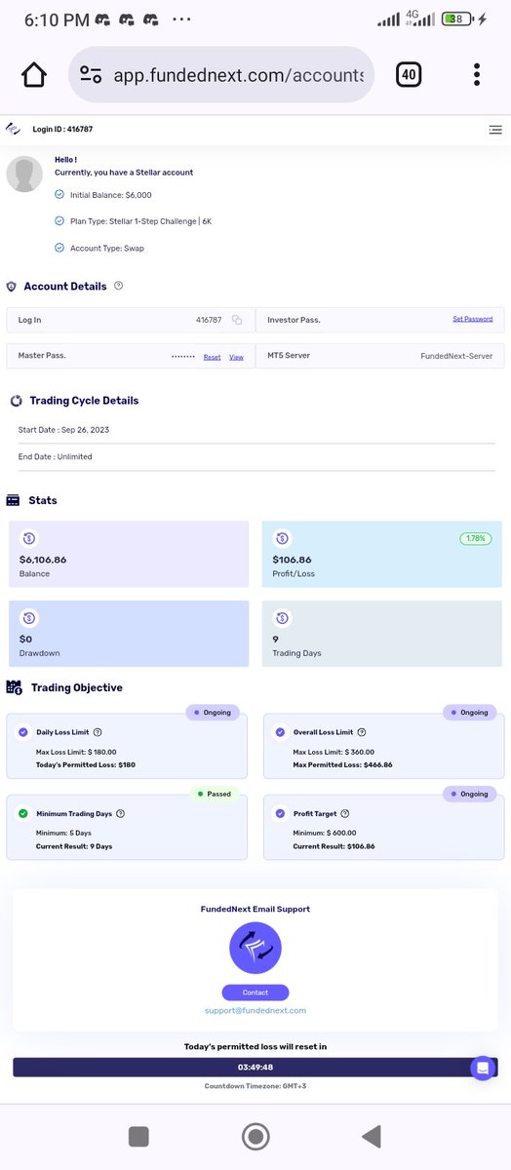This screenshot has width=511, height=1170.
Task: Click the Start Date Sep 26, 2023 text
Action: [63, 429]
